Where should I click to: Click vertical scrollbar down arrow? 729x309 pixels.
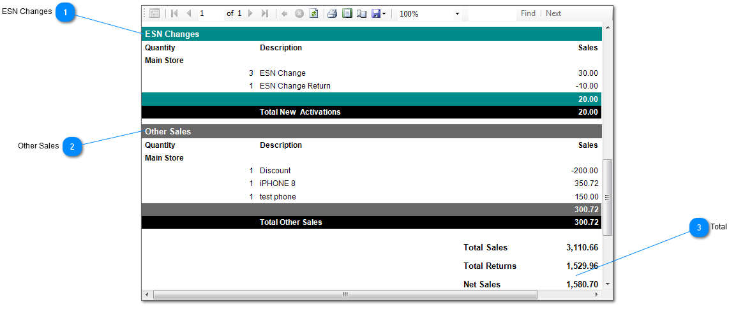pos(607,284)
